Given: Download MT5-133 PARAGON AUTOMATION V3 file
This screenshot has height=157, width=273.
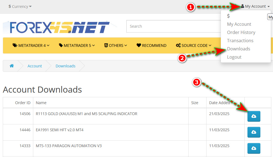Looking at the screenshot, I should (x=254, y=148).
